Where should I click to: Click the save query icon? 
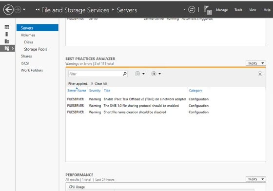(x=154, y=74)
